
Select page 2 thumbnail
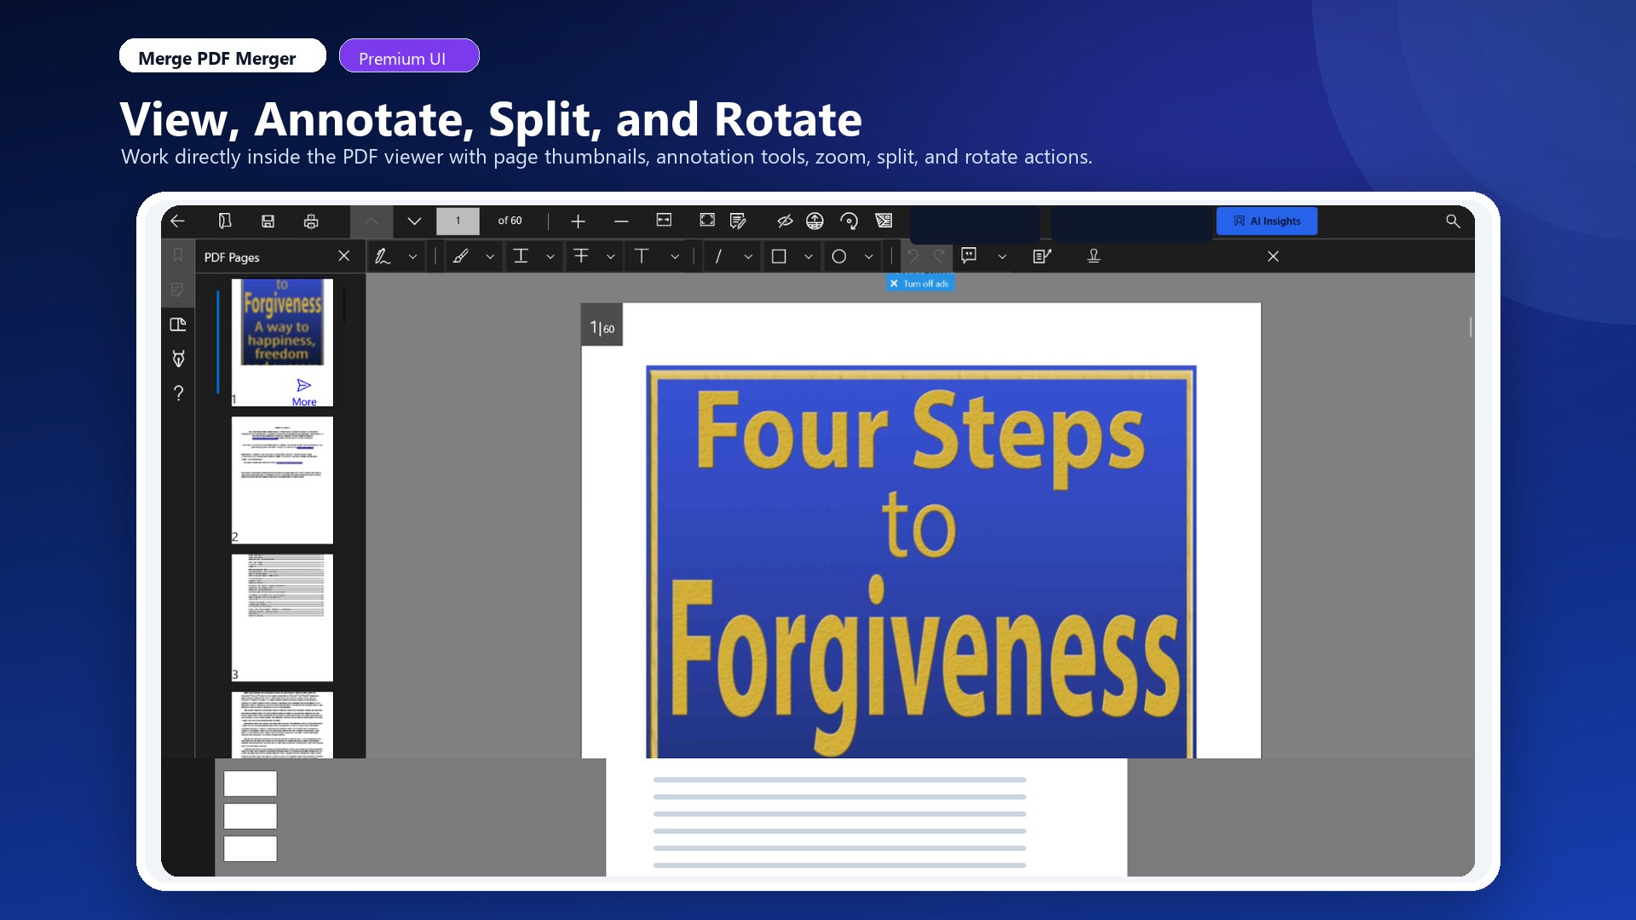point(282,480)
